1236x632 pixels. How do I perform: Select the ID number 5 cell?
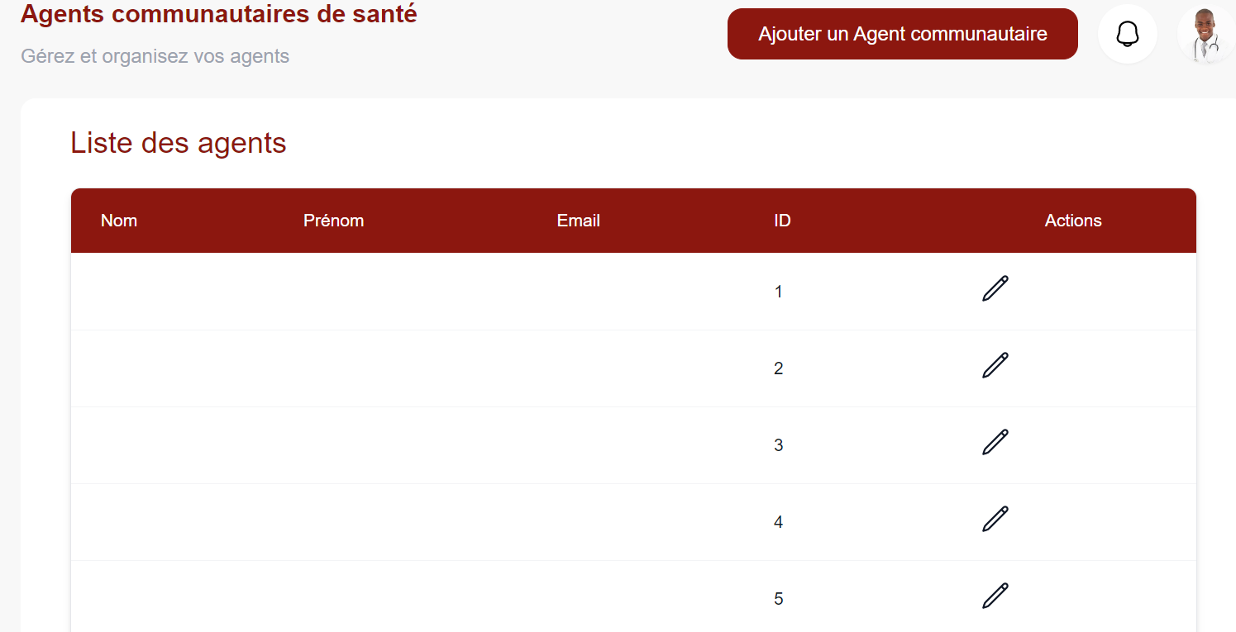click(x=778, y=599)
